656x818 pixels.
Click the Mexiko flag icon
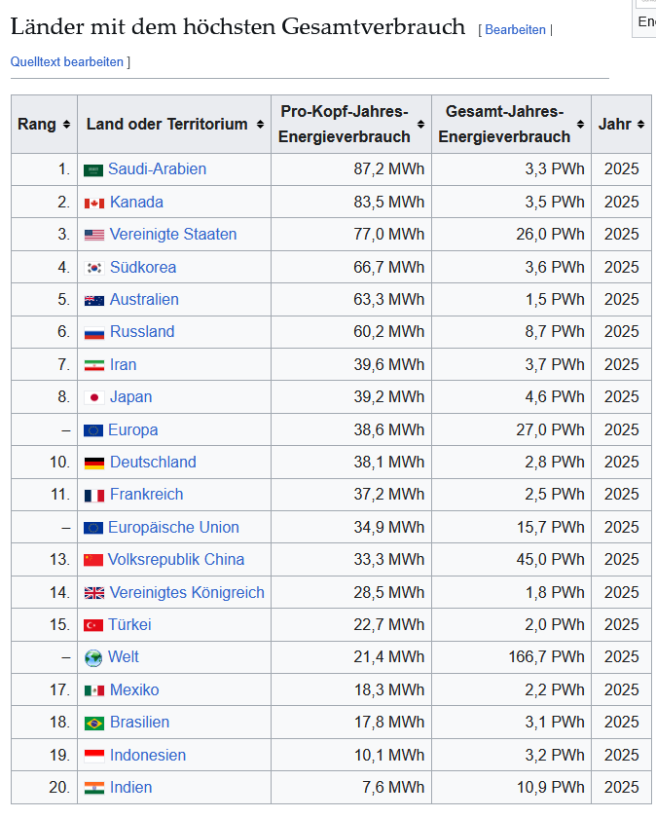tap(94, 690)
